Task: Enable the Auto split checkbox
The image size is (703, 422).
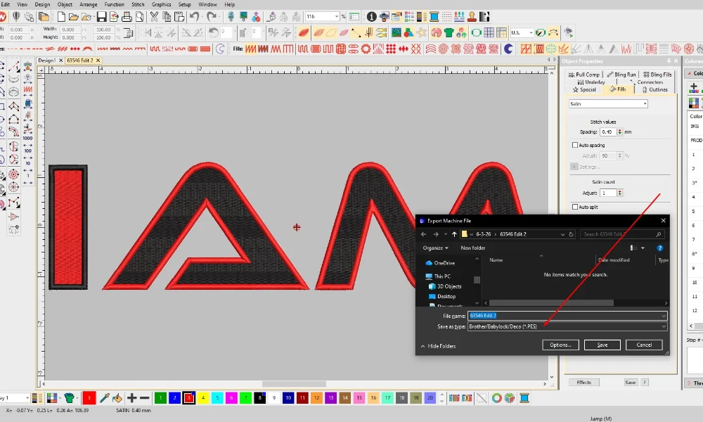Action: point(575,207)
